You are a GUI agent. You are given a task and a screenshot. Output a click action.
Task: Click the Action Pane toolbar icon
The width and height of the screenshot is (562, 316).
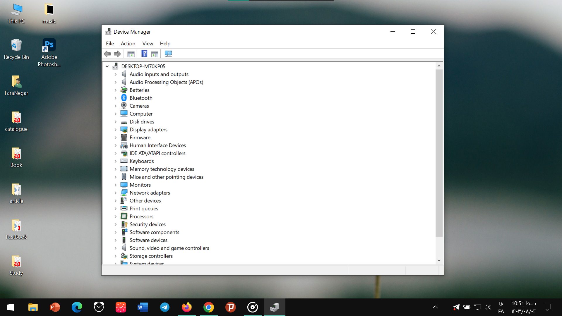coord(155,54)
